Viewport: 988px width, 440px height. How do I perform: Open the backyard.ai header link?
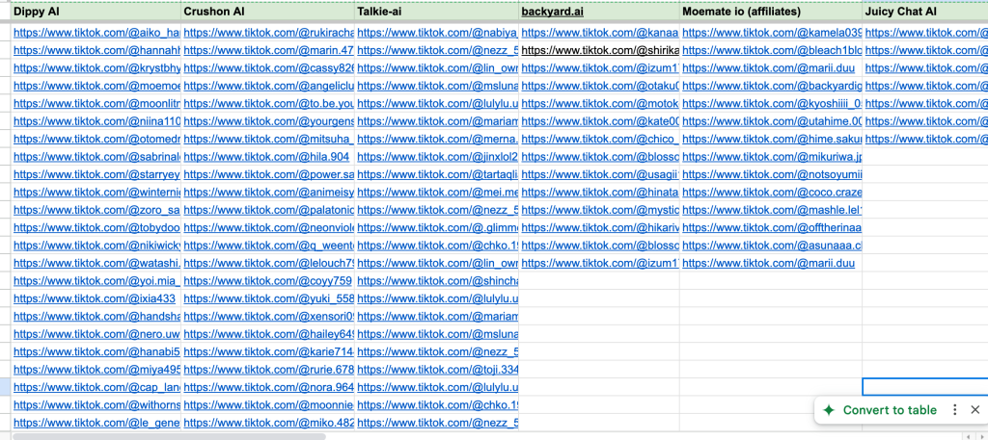[553, 12]
